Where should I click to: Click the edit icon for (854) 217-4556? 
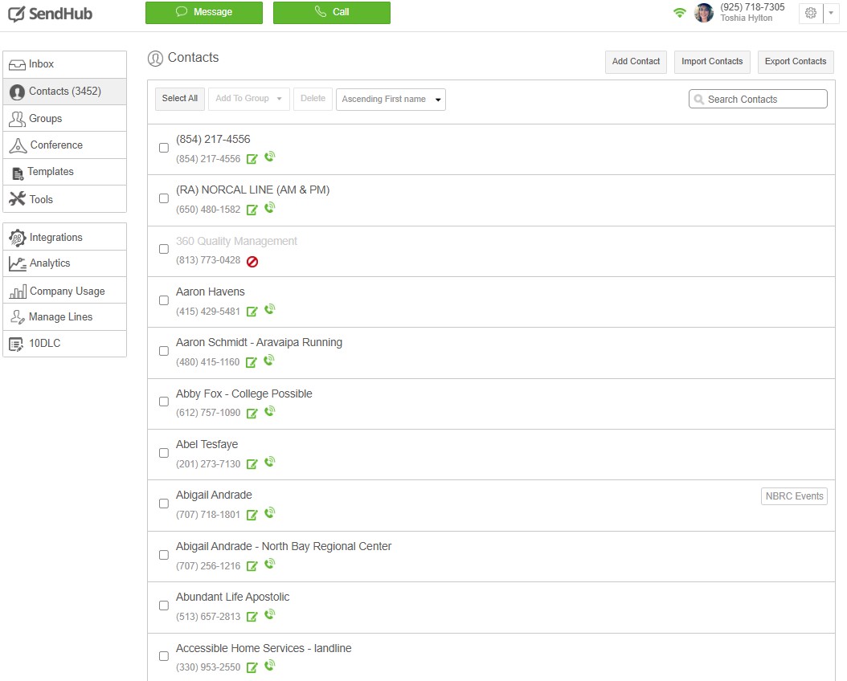tap(252, 159)
